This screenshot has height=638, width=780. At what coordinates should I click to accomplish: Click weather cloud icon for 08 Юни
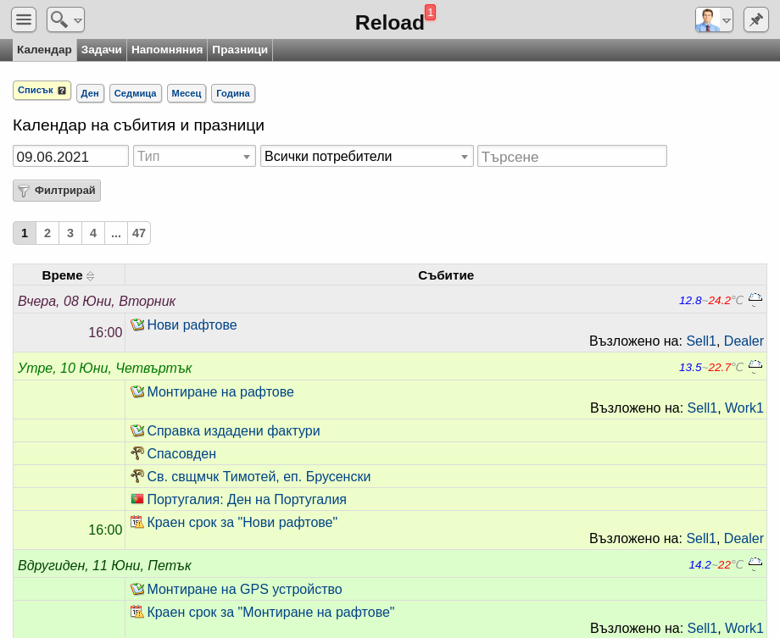coord(755,299)
